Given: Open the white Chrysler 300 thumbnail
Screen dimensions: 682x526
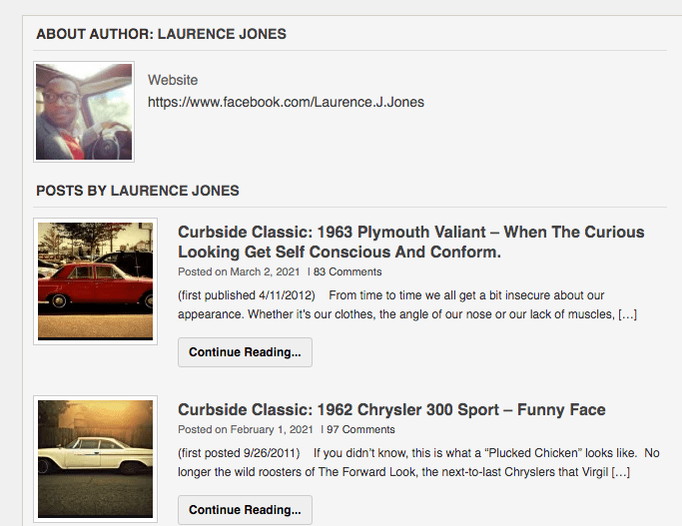Looking at the screenshot, I should point(95,458).
